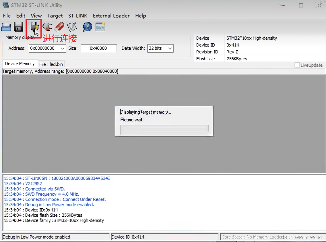Image resolution: width=326 pixels, height=242 pixels.
Task: Switch to the File : led.bin tab
Action: click(x=51, y=64)
